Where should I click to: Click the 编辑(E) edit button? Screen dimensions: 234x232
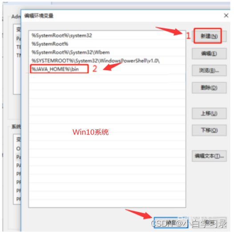[x=209, y=53]
